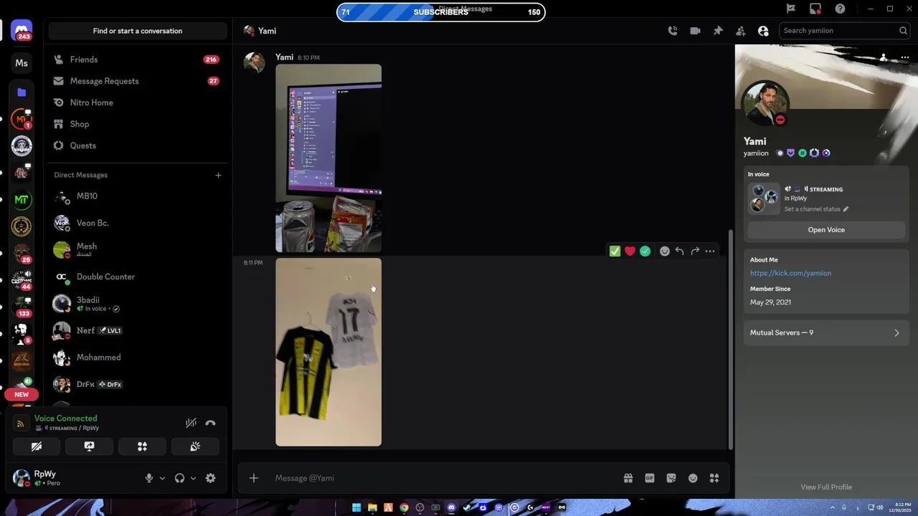This screenshot has height=516, width=918.
Task: Open the 3badii conversation
Action: [138, 304]
